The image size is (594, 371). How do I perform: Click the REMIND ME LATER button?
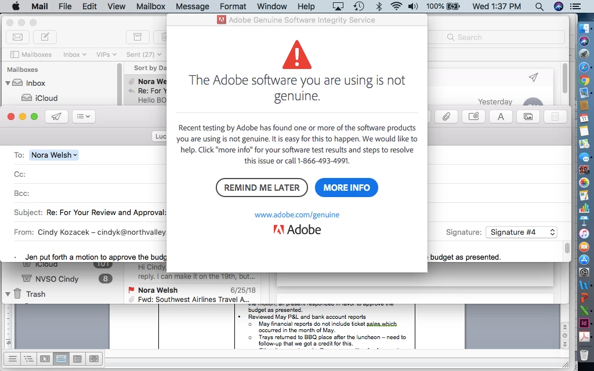262,187
